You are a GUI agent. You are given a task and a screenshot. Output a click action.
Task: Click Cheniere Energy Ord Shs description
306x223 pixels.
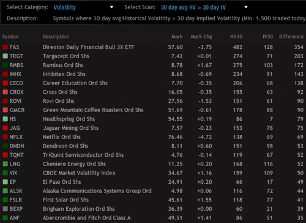pos(74,164)
